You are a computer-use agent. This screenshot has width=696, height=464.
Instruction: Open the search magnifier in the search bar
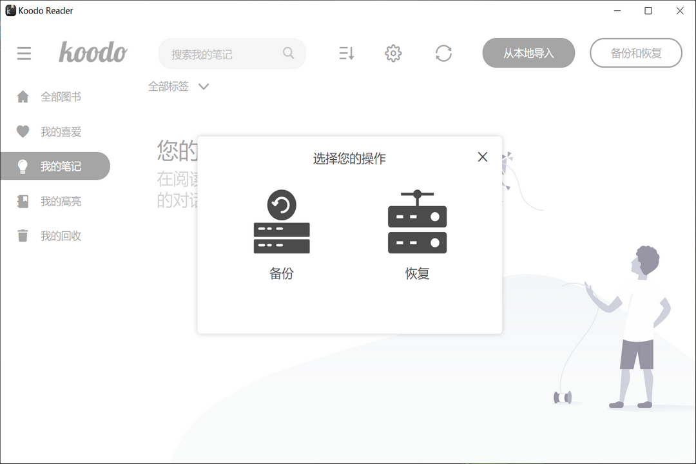(x=288, y=53)
